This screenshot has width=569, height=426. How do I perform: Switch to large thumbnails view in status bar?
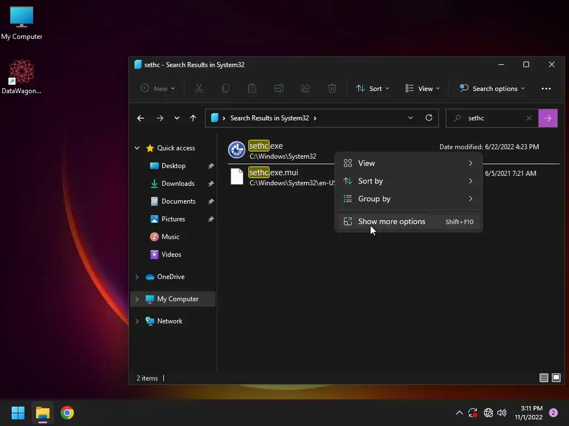[556, 378]
